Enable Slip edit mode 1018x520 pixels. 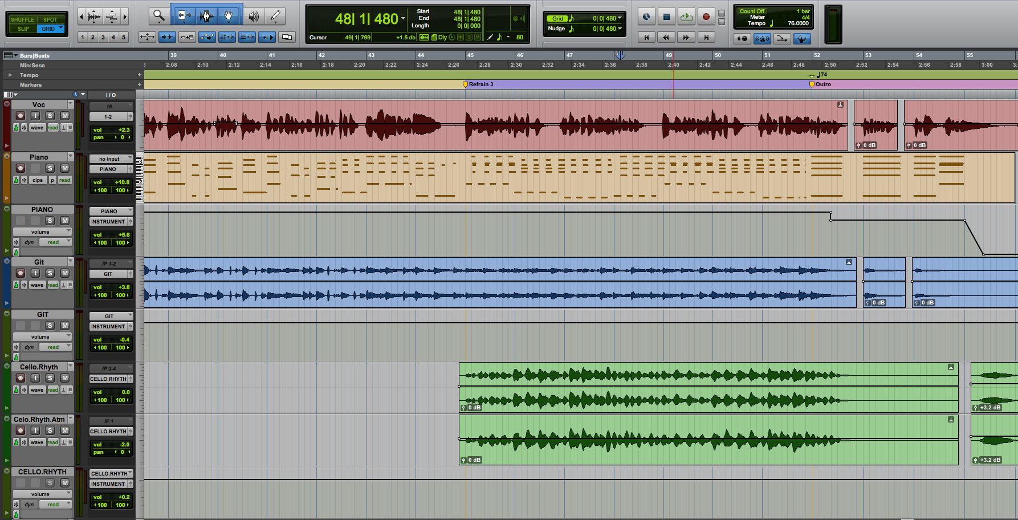click(23, 29)
